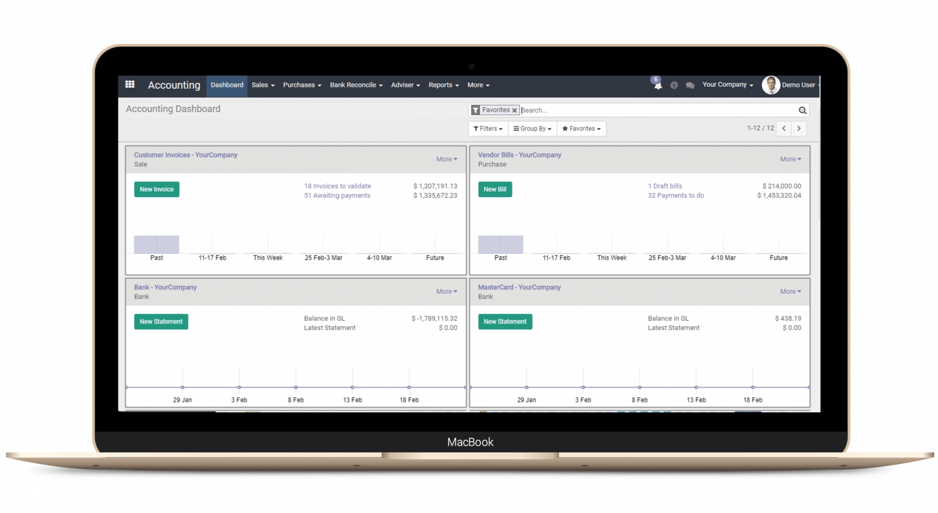Click the Reports menu item
The height and width of the screenshot is (513, 938).
443,85
